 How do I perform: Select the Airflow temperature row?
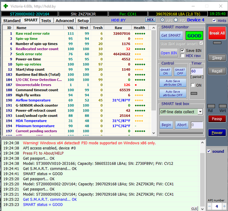click(77, 100)
